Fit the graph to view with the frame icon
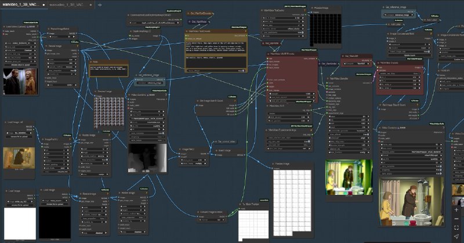This screenshot has width=464, height=243. click(456, 227)
